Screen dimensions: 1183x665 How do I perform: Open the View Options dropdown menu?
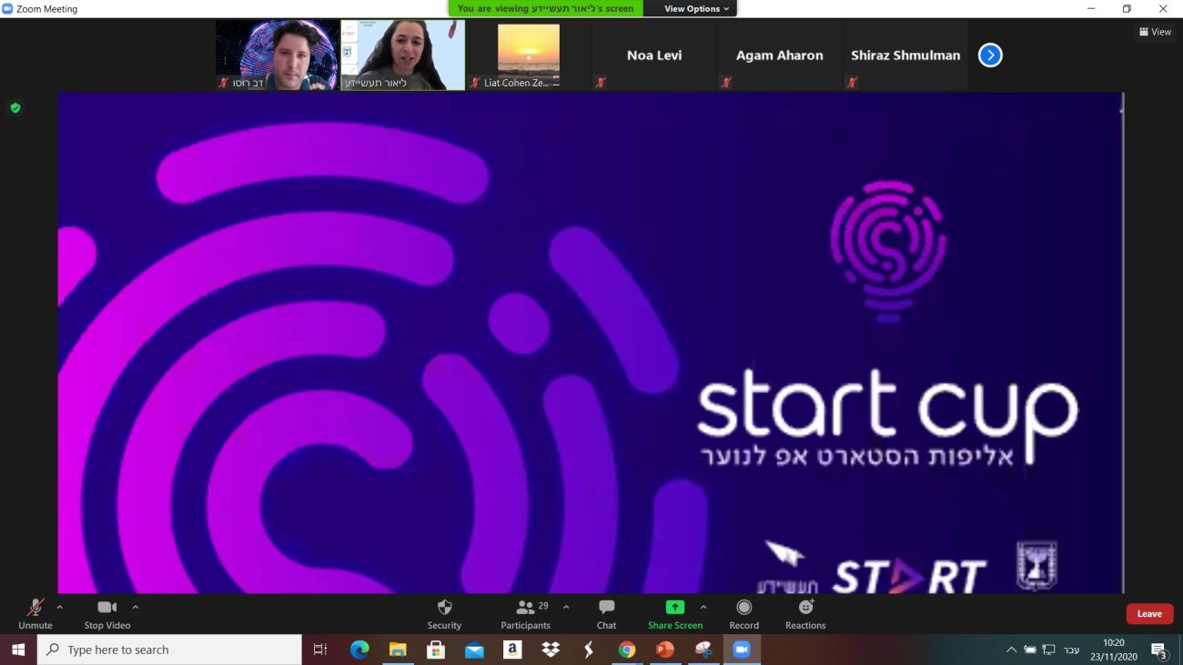[x=696, y=8]
